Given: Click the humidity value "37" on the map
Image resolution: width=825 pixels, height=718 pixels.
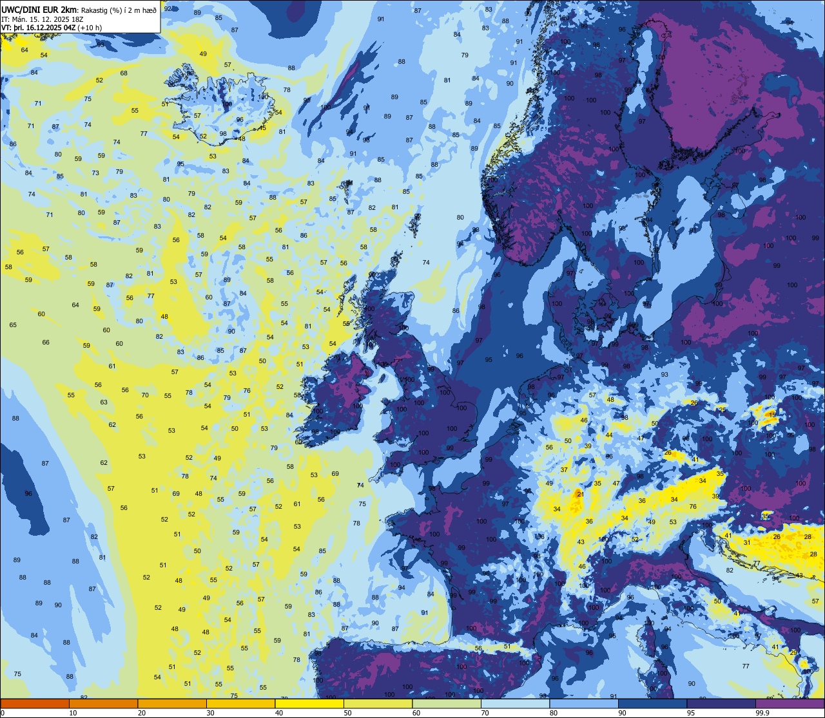Looking at the screenshot, I should click(564, 469).
